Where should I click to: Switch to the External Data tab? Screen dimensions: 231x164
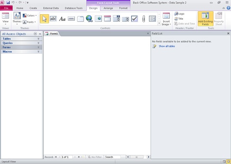pyautogui.click(x=51, y=8)
